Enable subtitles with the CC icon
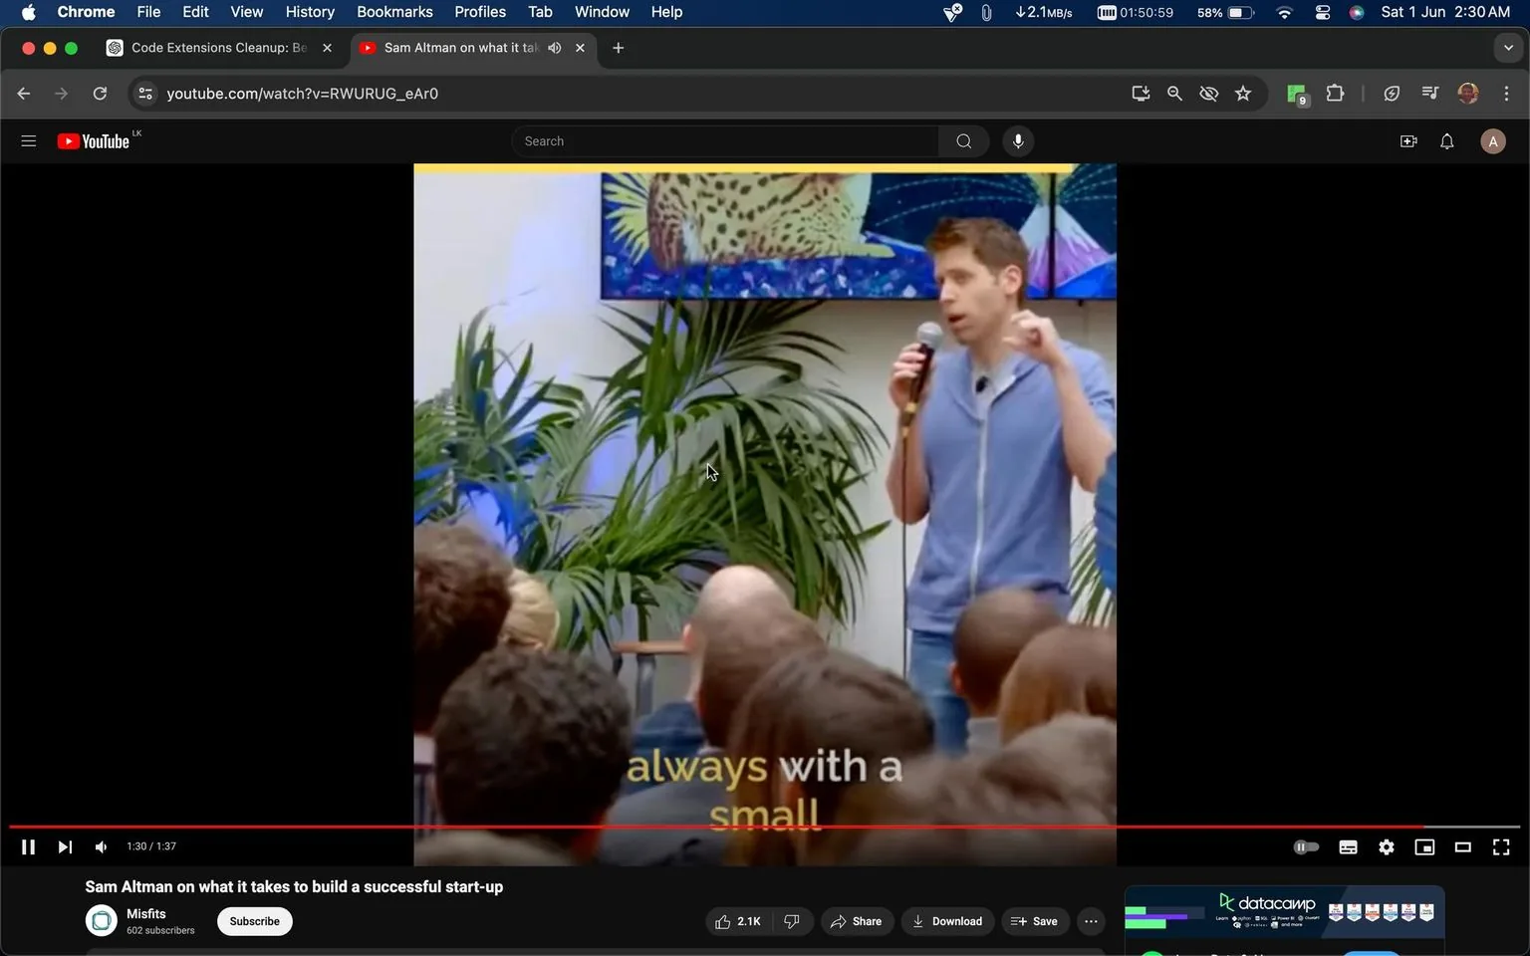 click(x=1347, y=846)
